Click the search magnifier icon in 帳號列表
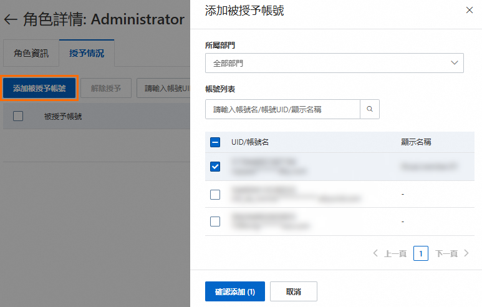 click(370, 109)
